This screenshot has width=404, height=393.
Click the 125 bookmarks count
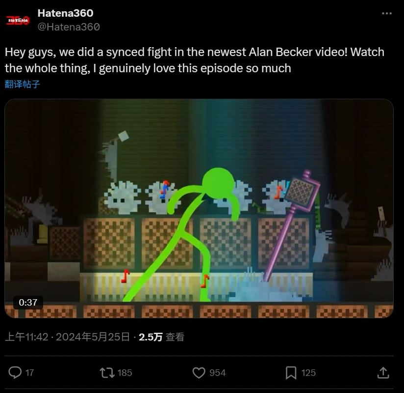tap(308, 372)
